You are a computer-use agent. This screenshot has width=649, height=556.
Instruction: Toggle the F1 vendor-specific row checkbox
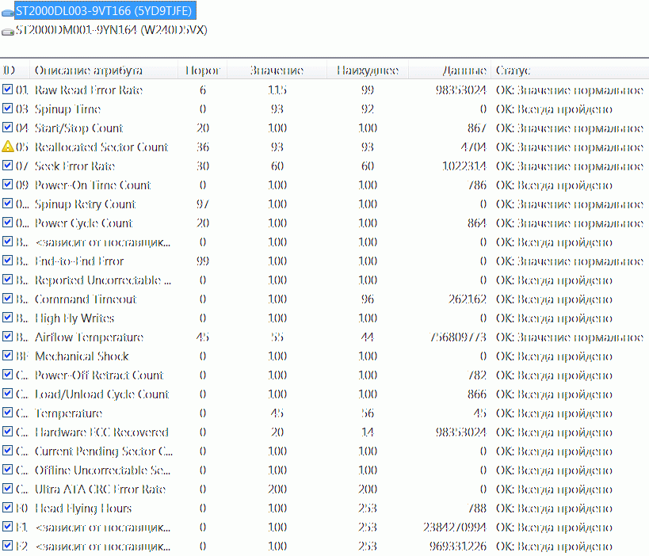[7, 527]
